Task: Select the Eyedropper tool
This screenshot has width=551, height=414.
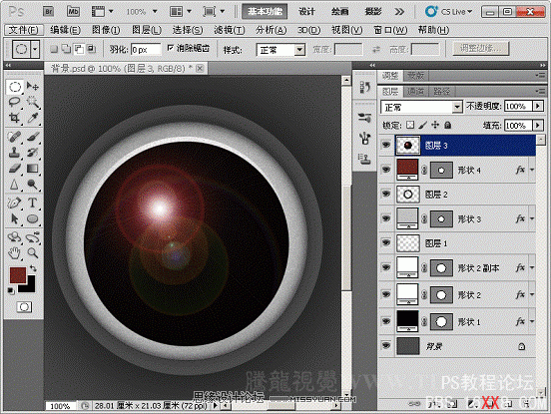Action: tap(33, 118)
